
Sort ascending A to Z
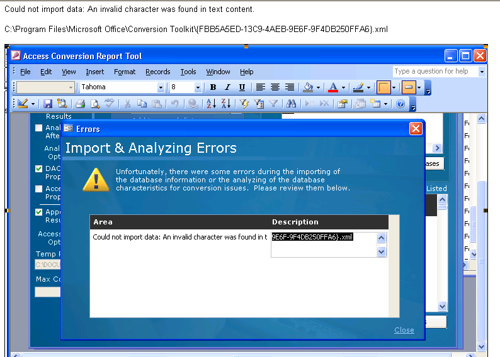pyautogui.click(x=211, y=104)
